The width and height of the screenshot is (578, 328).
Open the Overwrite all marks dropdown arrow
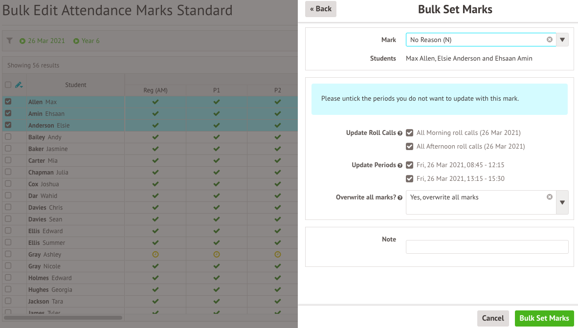[x=562, y=202]
